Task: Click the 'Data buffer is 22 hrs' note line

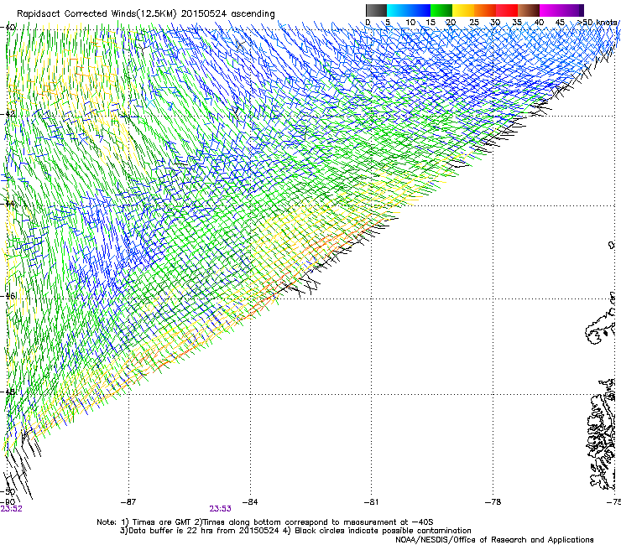Action: coord(295,531)
